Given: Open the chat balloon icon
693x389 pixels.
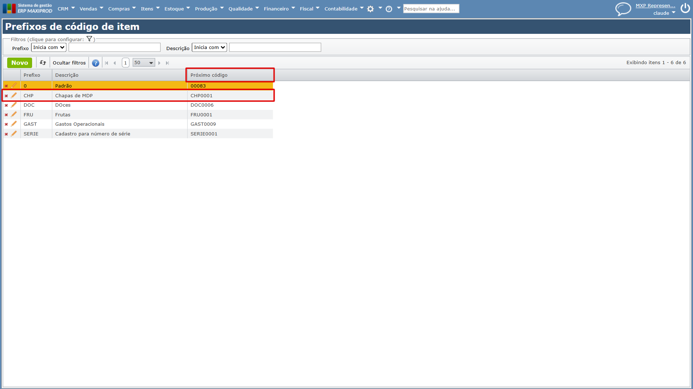Looking at the screenshot, I should coord(623,9).
